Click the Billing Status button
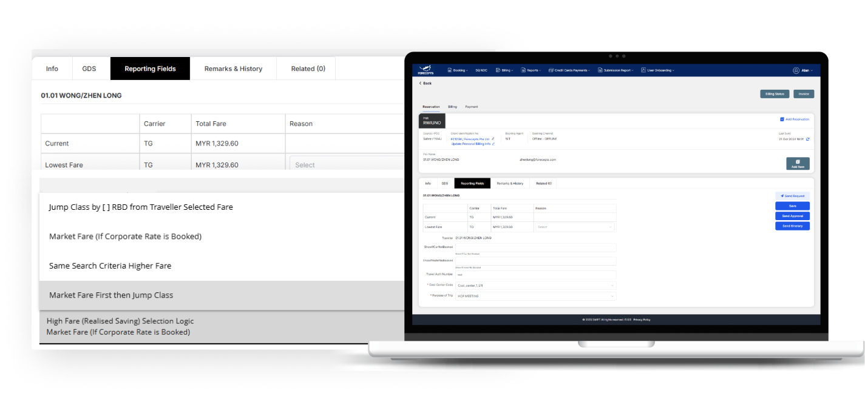 774,94
